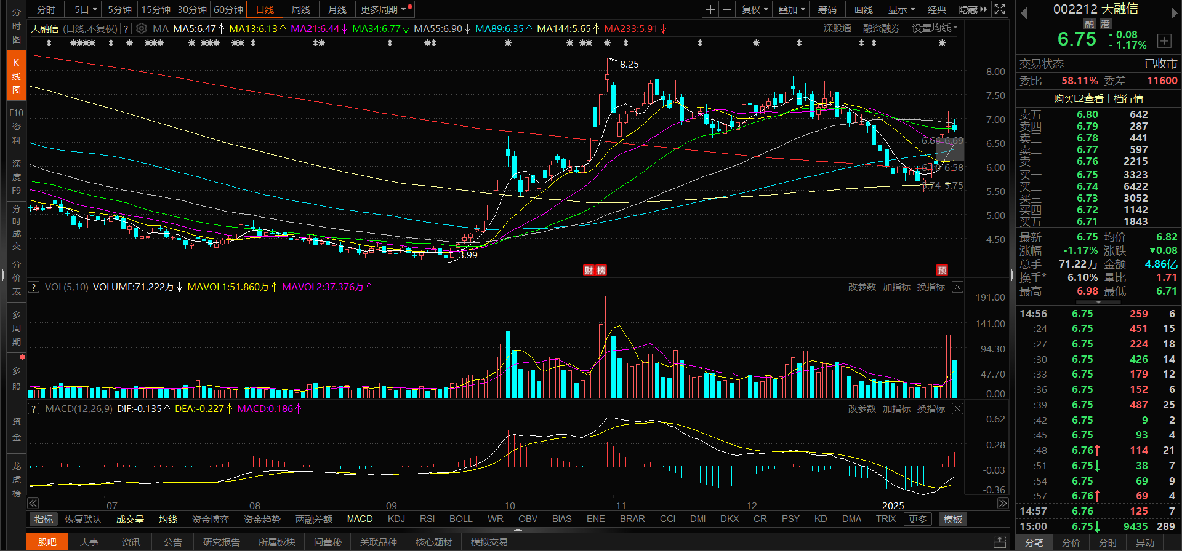
Task: Switch to 15分钟 period tab
Action: pos(156,9)
